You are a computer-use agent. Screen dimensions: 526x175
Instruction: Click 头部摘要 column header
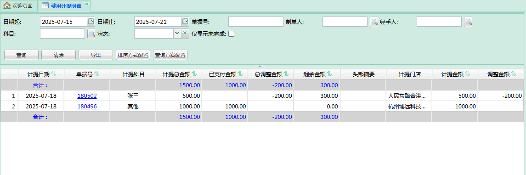tap(363, 74)
